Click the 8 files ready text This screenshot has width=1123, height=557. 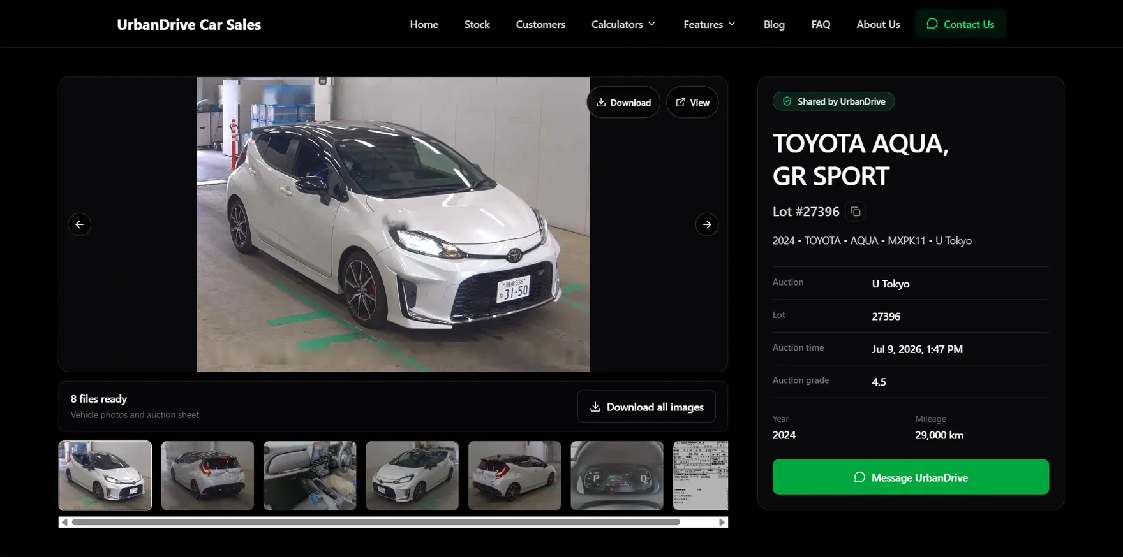(x=99, y=399)
